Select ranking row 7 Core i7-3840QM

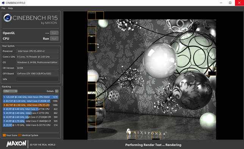point(30,121)
